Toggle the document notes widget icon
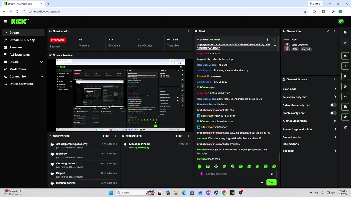 [345, 76]
